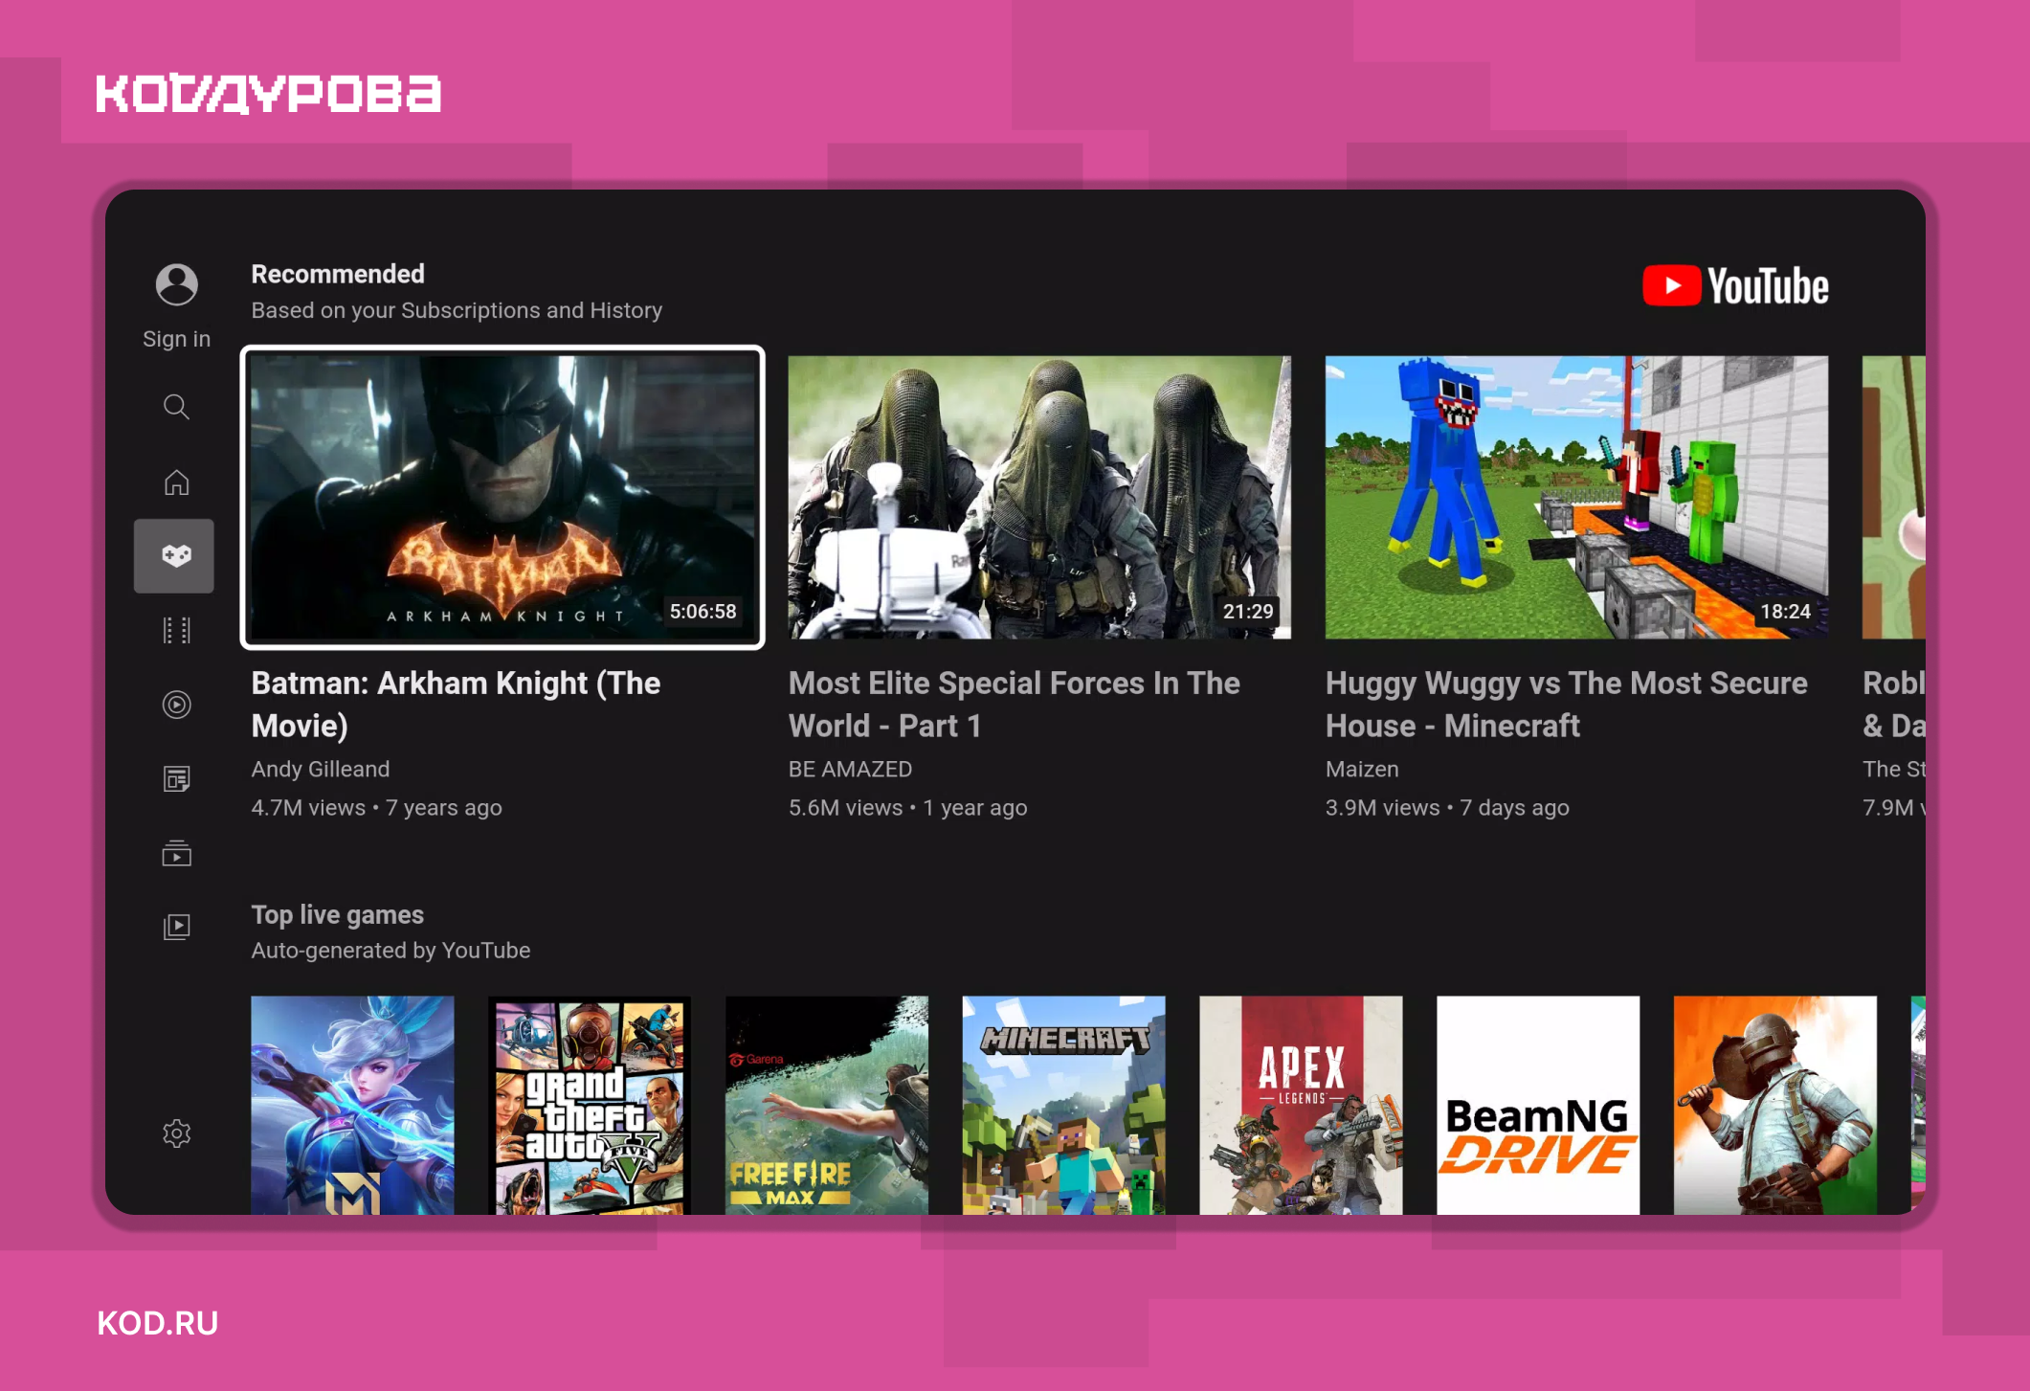Select the Minecraft game tile
2030x1391 pixels.
point(1064,1105)
